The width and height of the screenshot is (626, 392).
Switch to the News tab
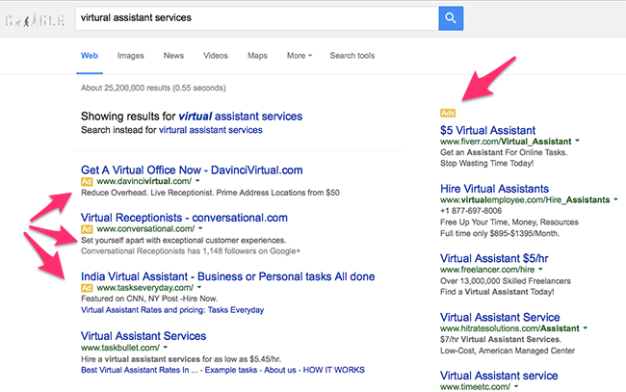pos(173,56)
